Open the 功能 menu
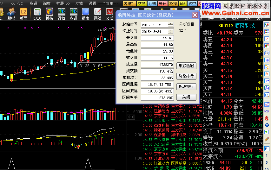The width and height of the screenshot is (271, 170). point(79,3)
